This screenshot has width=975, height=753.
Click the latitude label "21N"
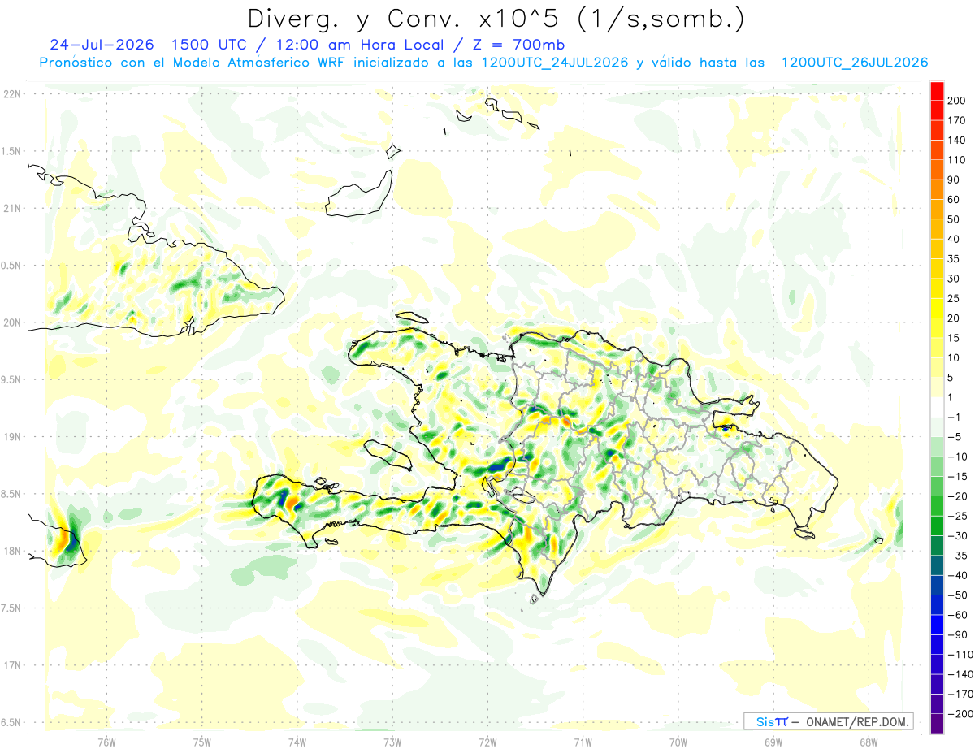point(12,208)
